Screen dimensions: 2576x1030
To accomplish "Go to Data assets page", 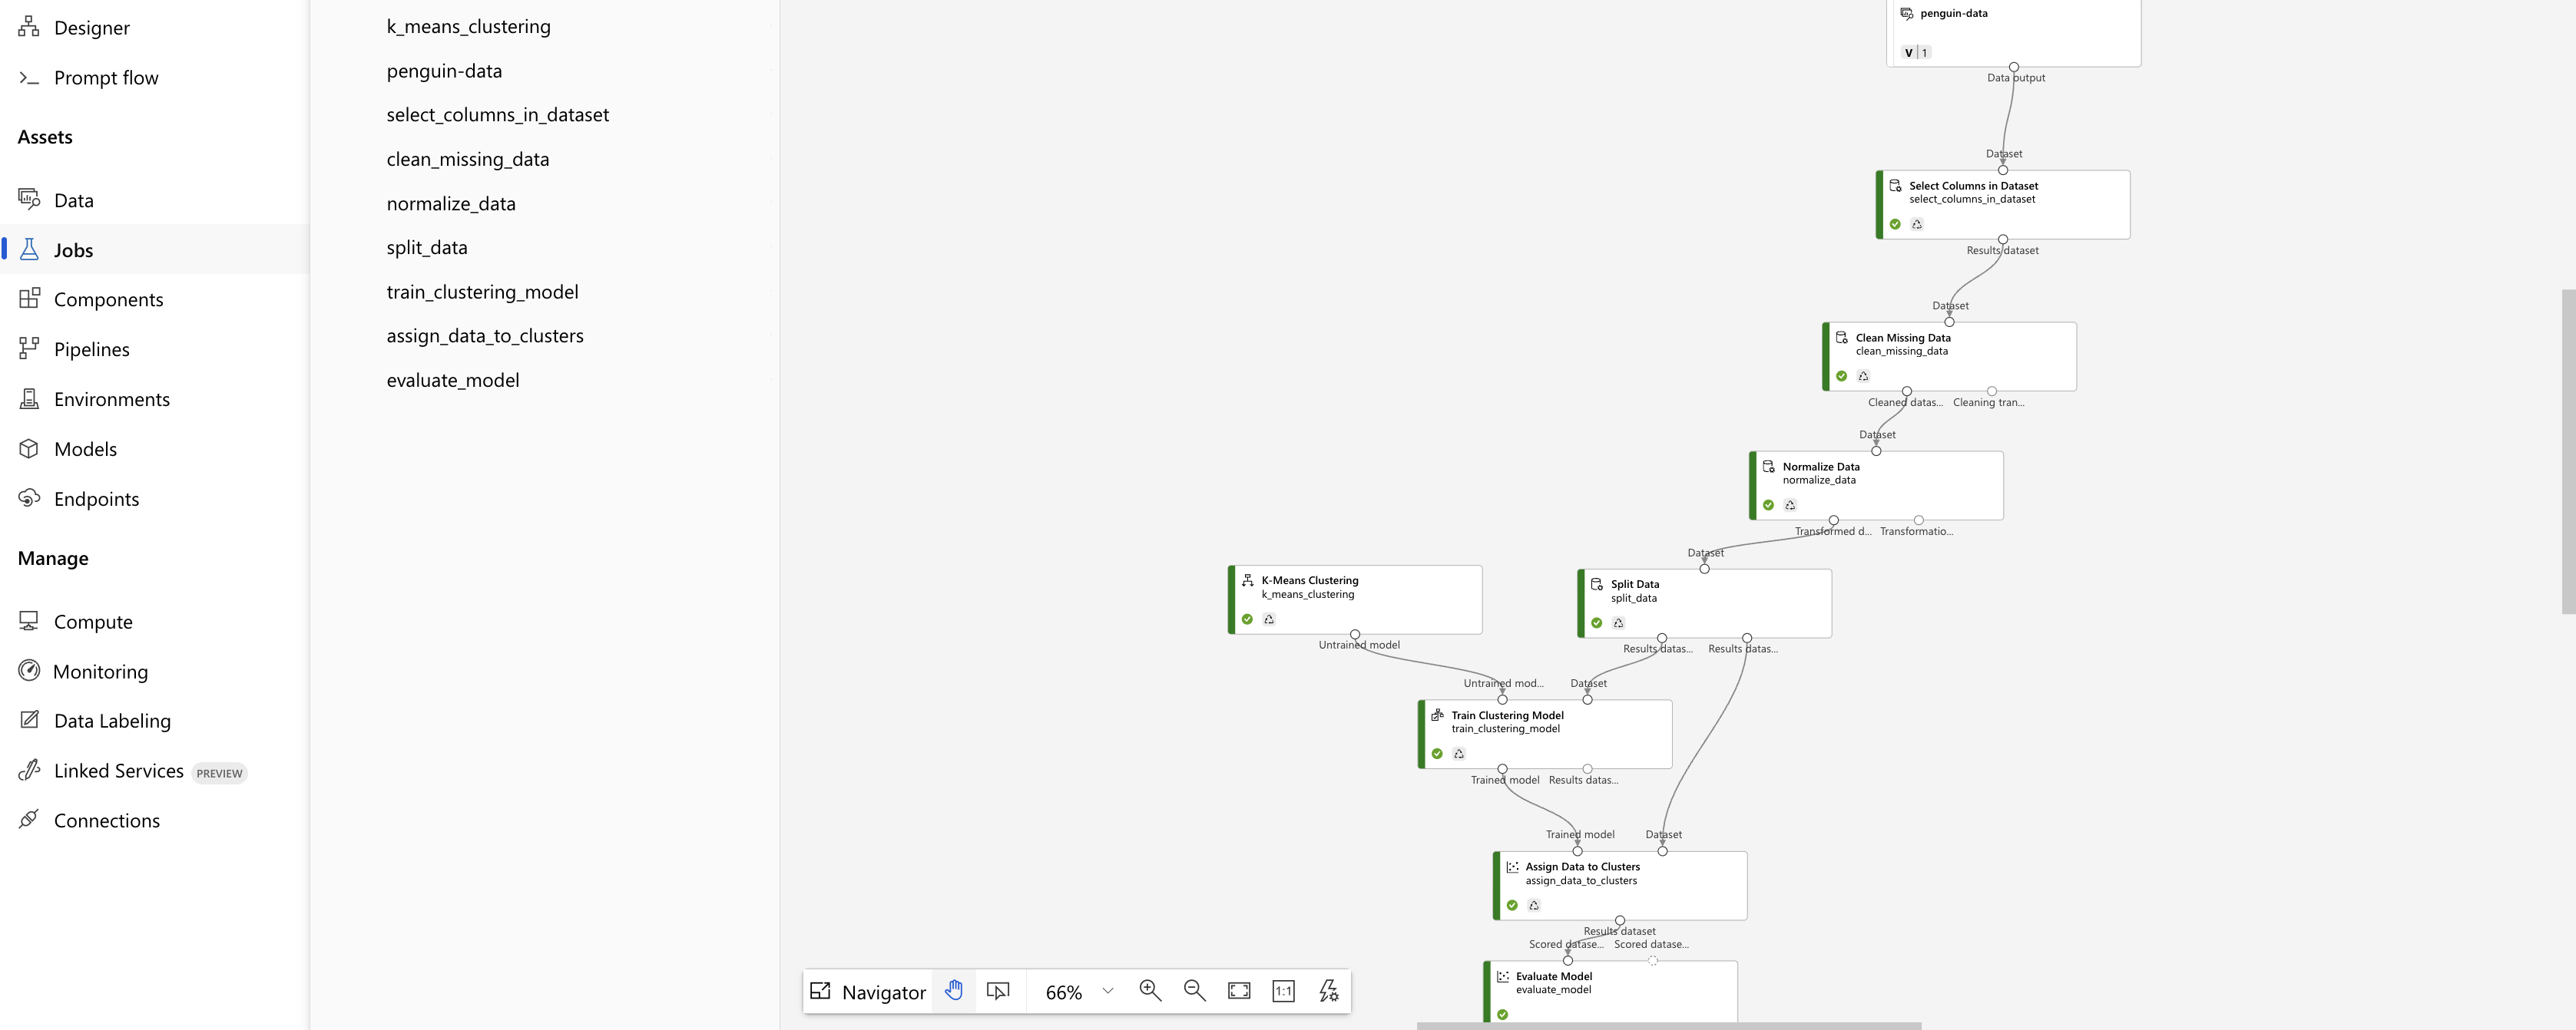I will [x=74, y=201].
